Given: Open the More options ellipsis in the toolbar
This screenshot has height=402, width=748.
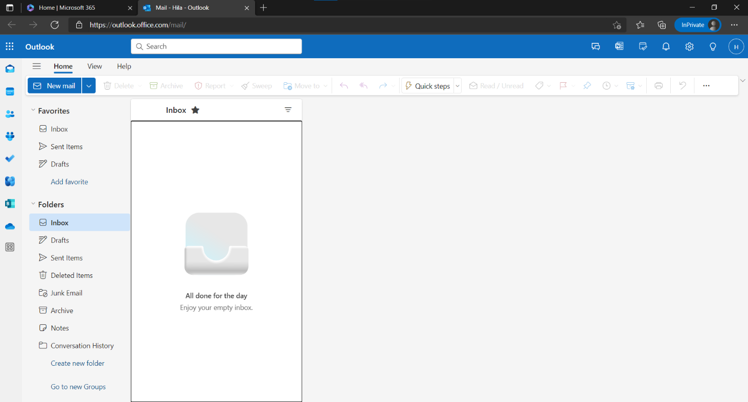Looking at the screenshot, I should 706,86.
